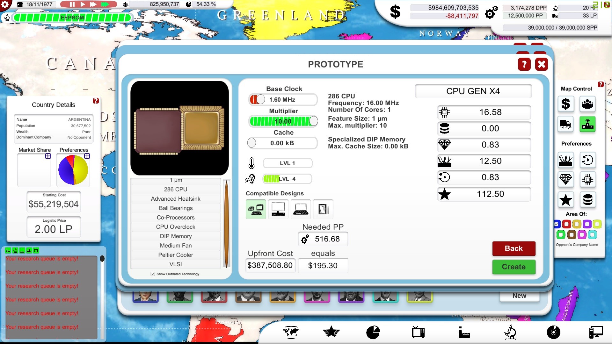Click the CPU GEN X4 name field

pyautogui.click(x=473, y=91)
